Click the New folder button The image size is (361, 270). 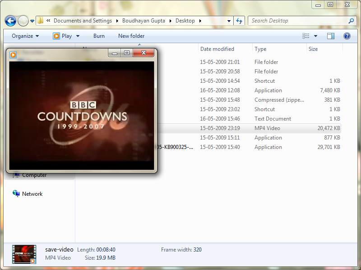coord(131,36)
